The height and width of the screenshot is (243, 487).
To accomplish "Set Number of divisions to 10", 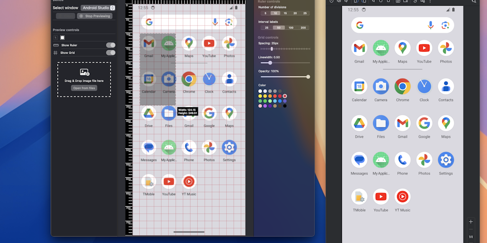I will 275,13.
